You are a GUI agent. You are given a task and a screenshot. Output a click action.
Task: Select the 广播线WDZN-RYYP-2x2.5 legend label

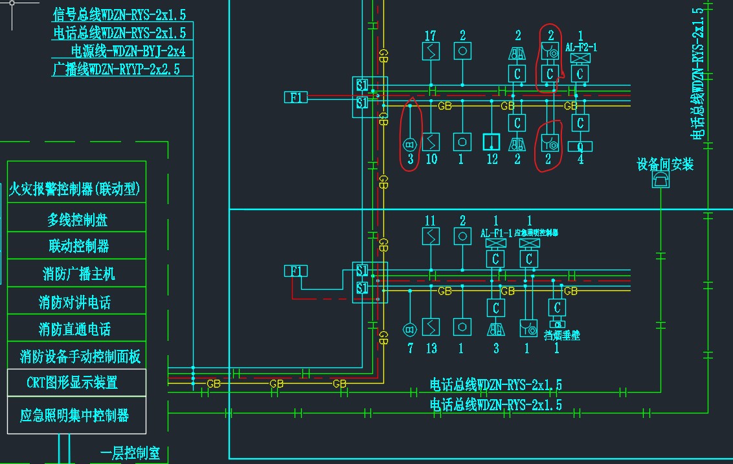pyautogui.click(x=116, y=69)
